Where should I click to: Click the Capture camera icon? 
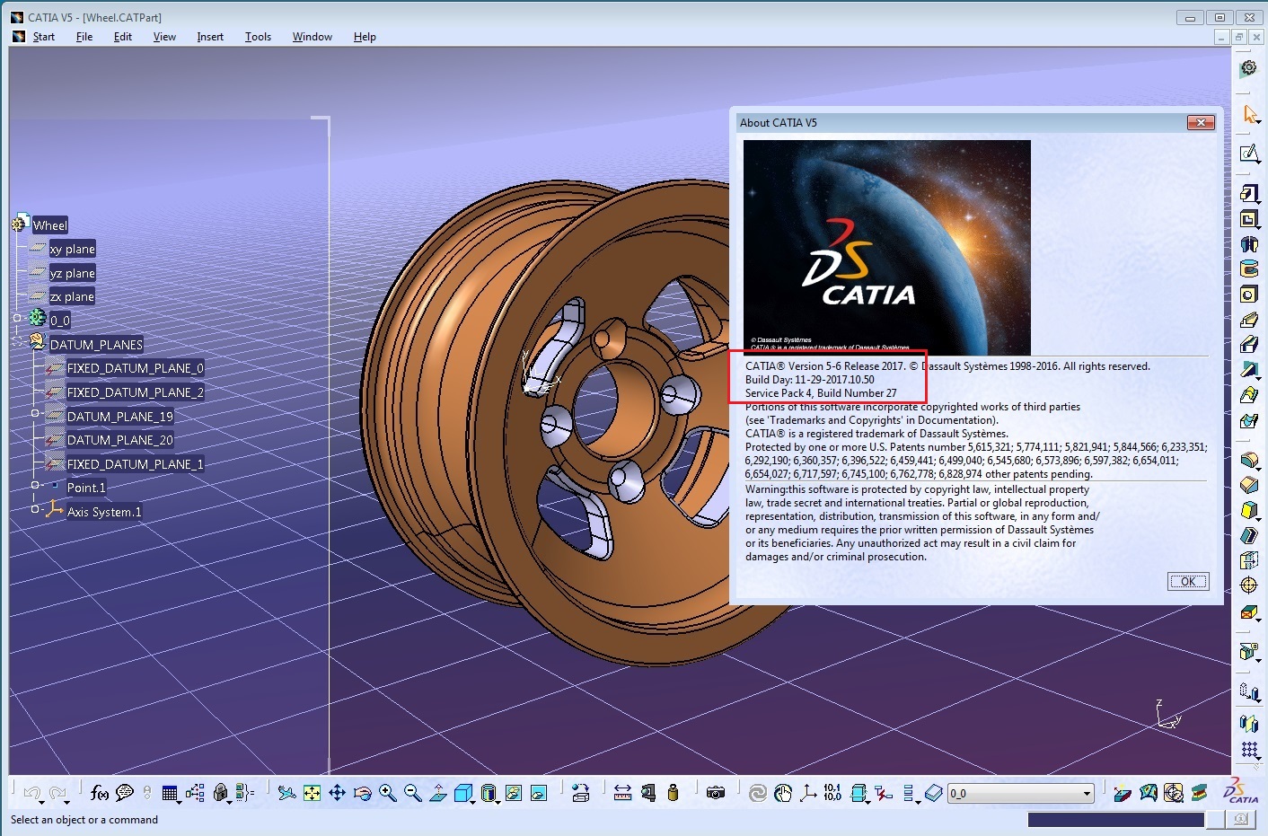pyautogui.click(x=716, y=793)
